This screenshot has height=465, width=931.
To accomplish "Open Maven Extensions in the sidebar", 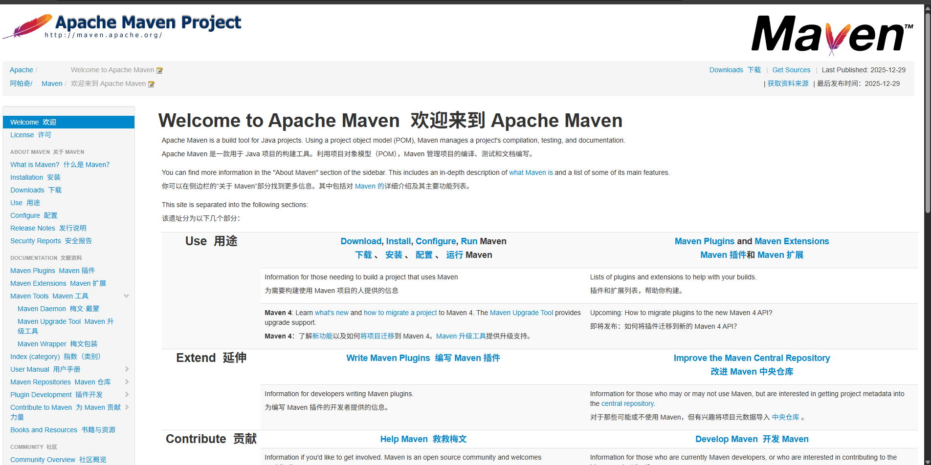I will (58, 283).
